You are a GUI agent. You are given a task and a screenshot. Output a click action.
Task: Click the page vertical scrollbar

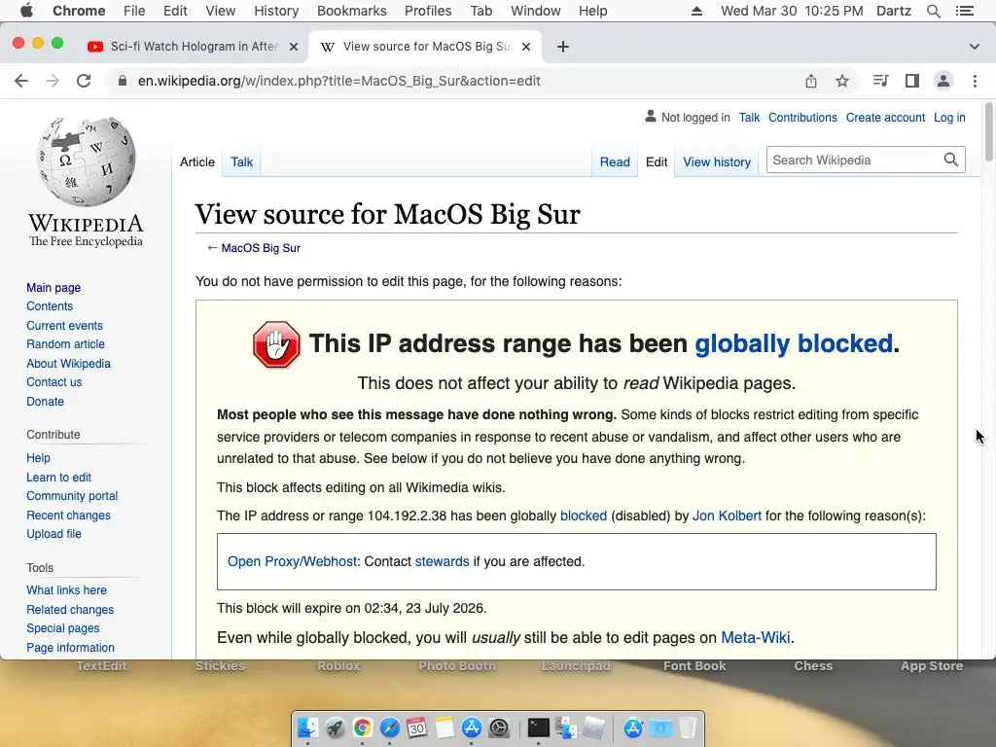coord(989,132)
